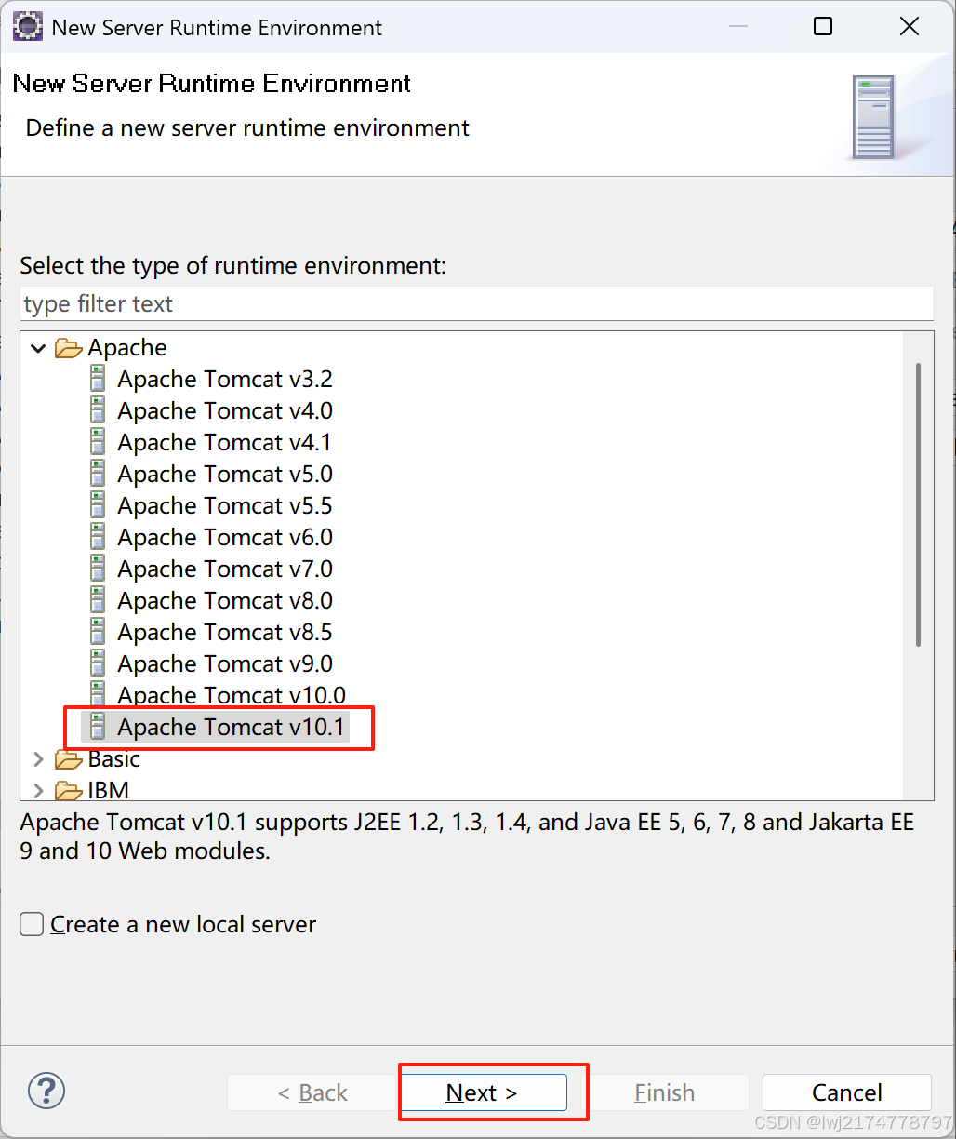The image size is (956, 1139).
Task: Expand the Basic tree node
Action: pyautogui.click(x=38, y=759)
